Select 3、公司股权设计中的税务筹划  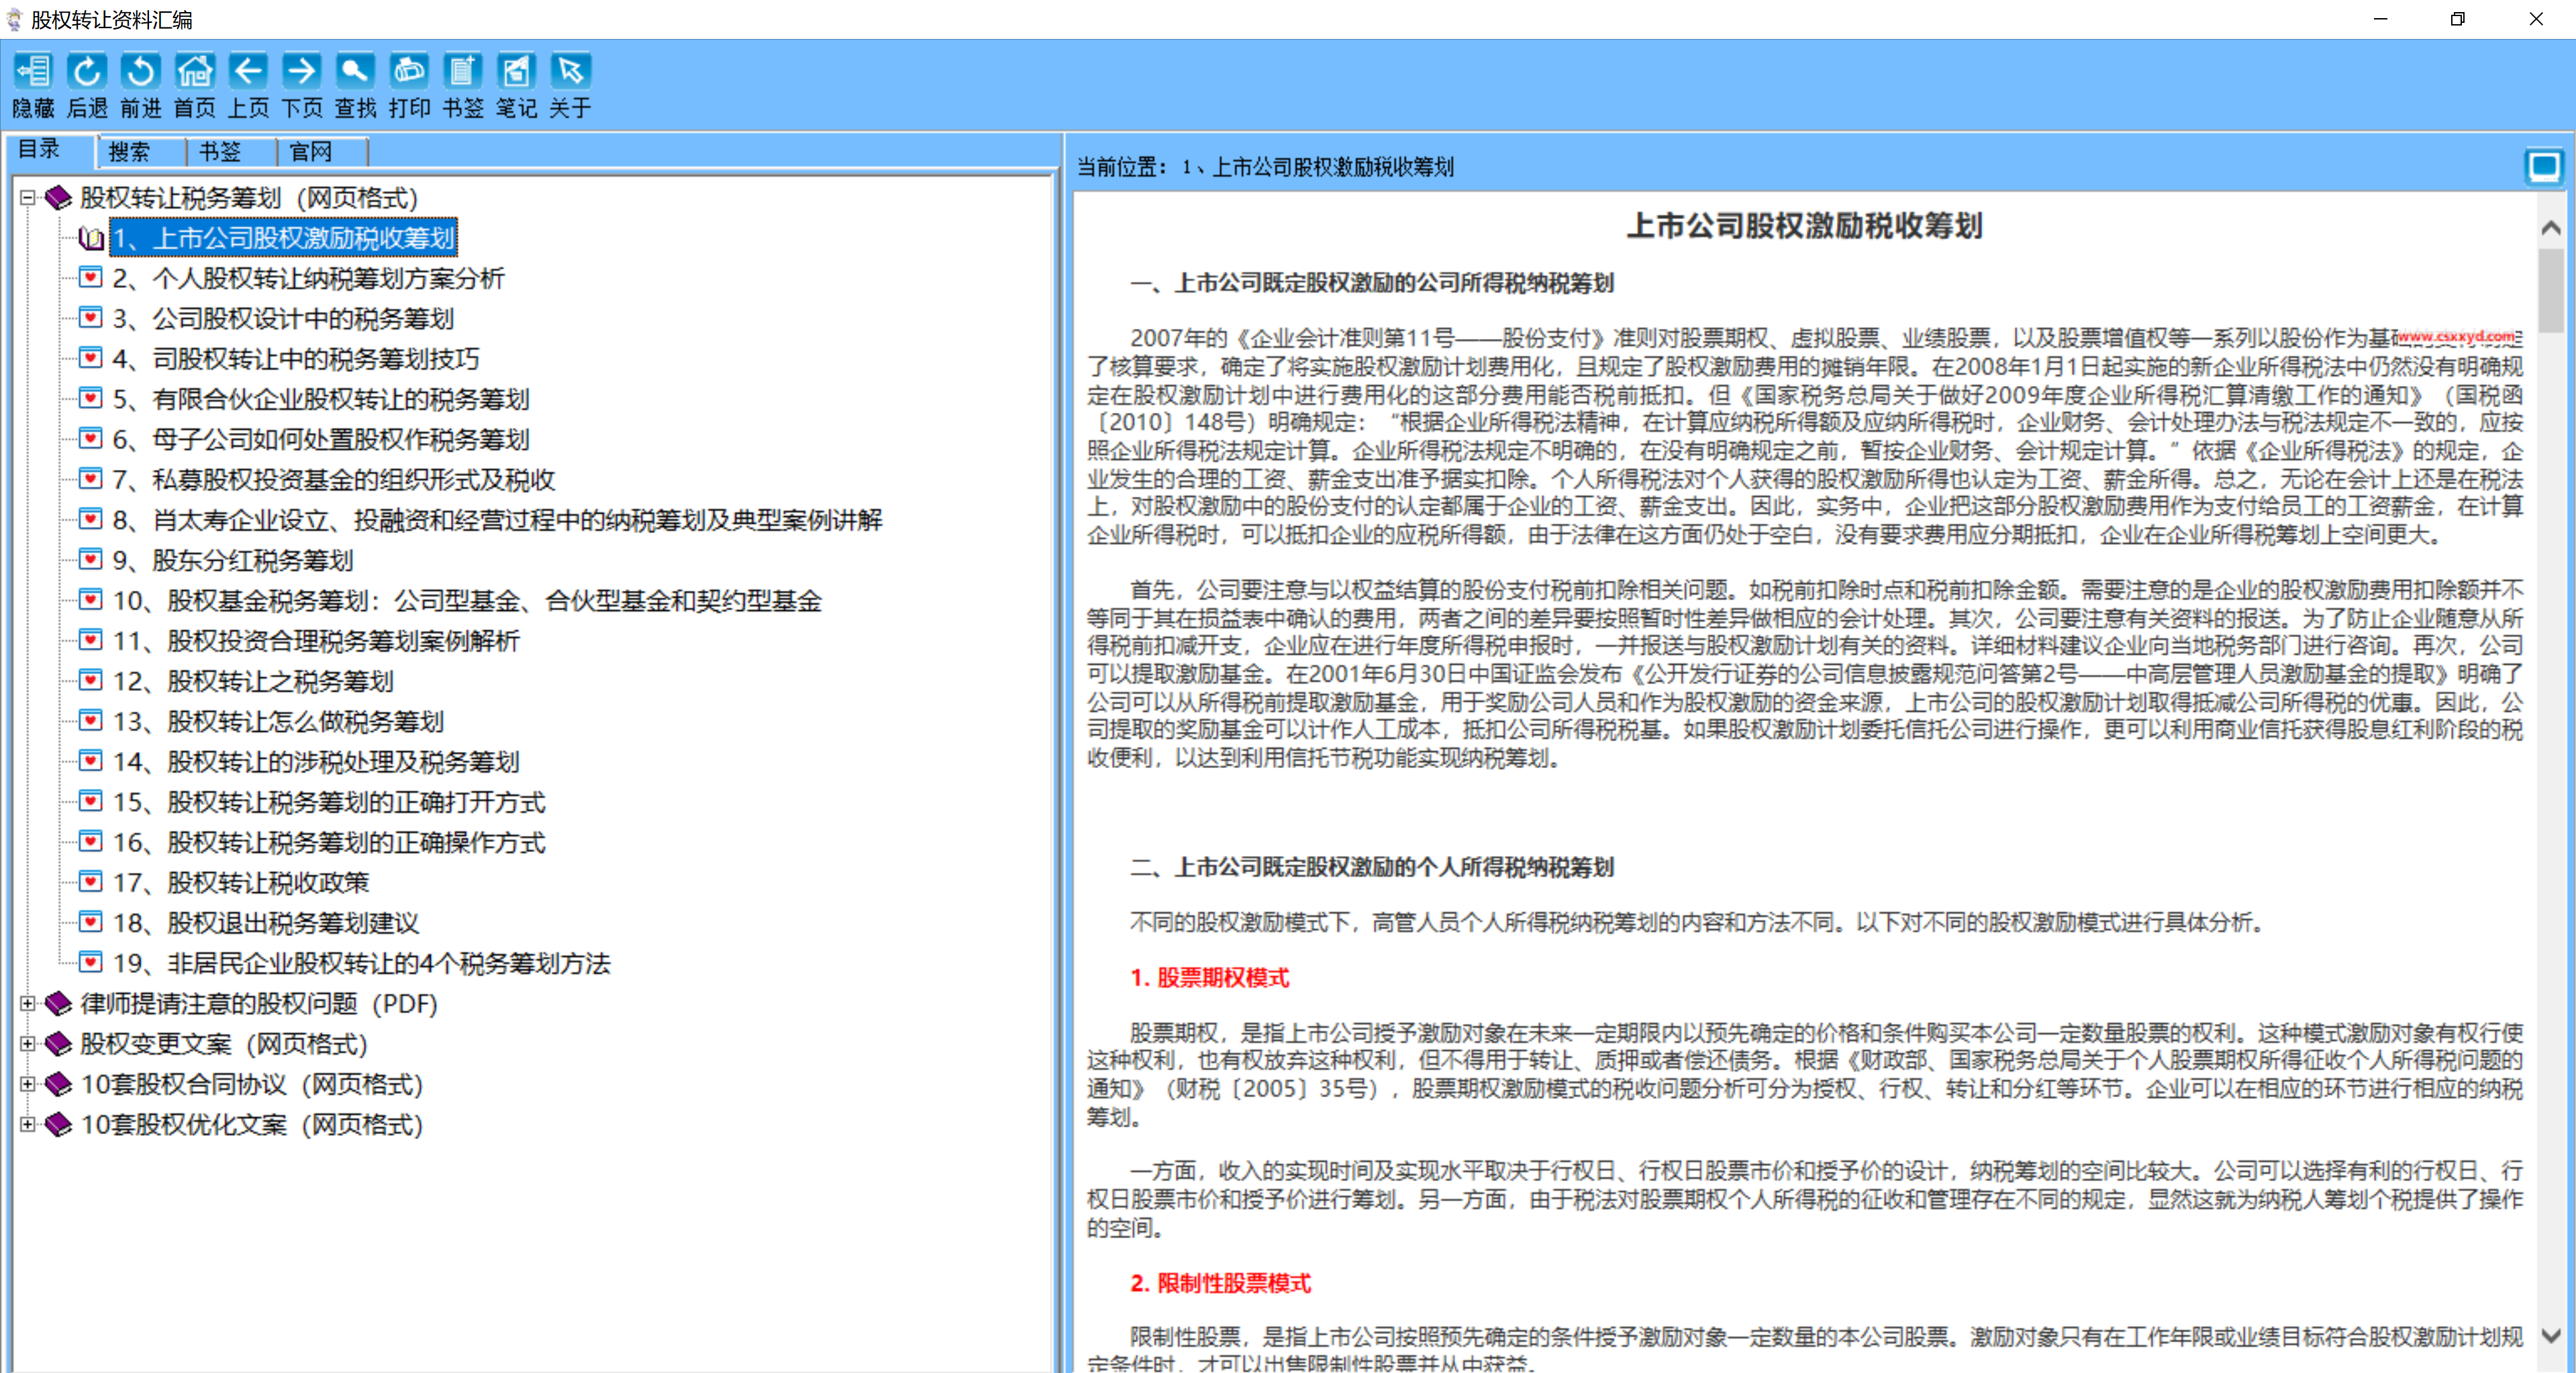283,318
